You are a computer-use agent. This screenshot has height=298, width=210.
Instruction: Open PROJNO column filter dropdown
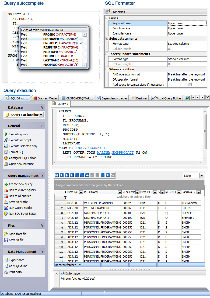pyautogui.click(x=81, y=192)
